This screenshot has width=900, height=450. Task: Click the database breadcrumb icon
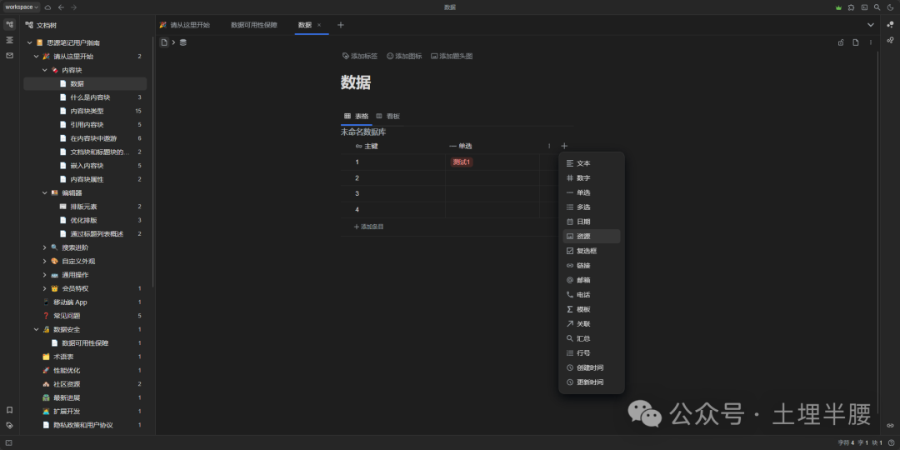(x=183, y=42)
